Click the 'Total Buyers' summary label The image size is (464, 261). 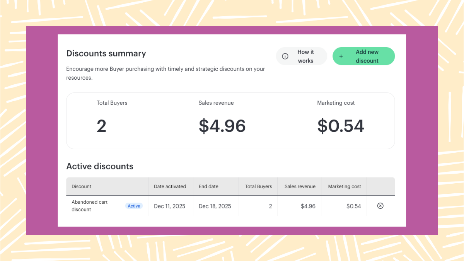point(112,103)
